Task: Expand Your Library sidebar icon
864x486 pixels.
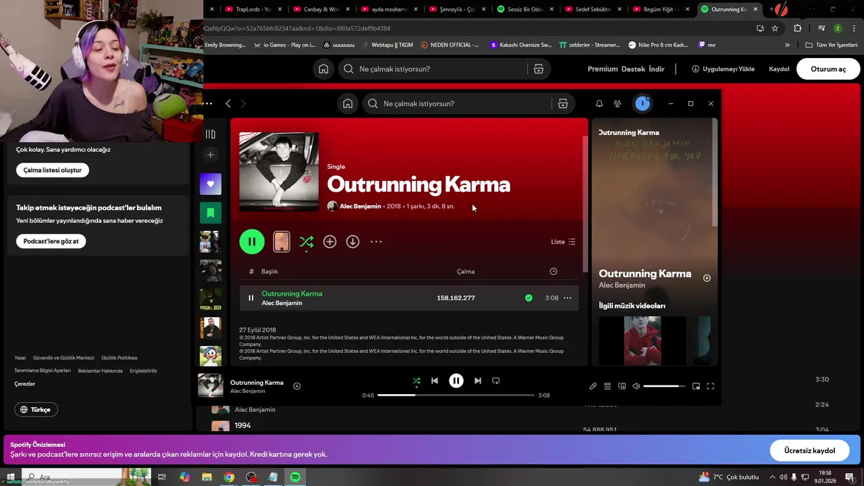Action: click(x=211, y=134)
